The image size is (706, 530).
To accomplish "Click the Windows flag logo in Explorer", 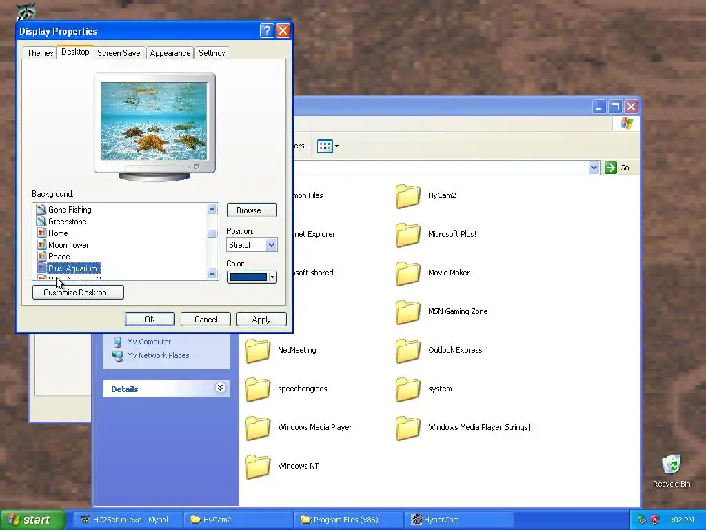I will point(626,124).
